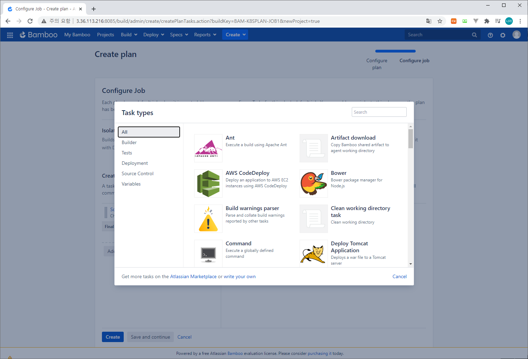Select the Ant task title

pos(230,138)
